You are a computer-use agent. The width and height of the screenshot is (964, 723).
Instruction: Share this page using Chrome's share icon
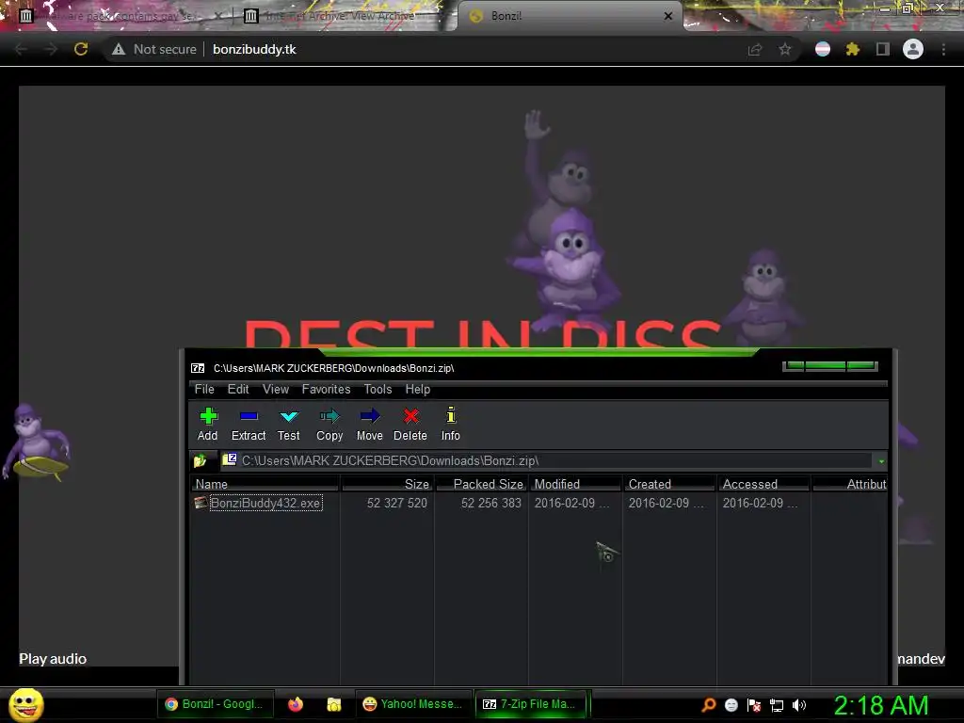point(755,49)
